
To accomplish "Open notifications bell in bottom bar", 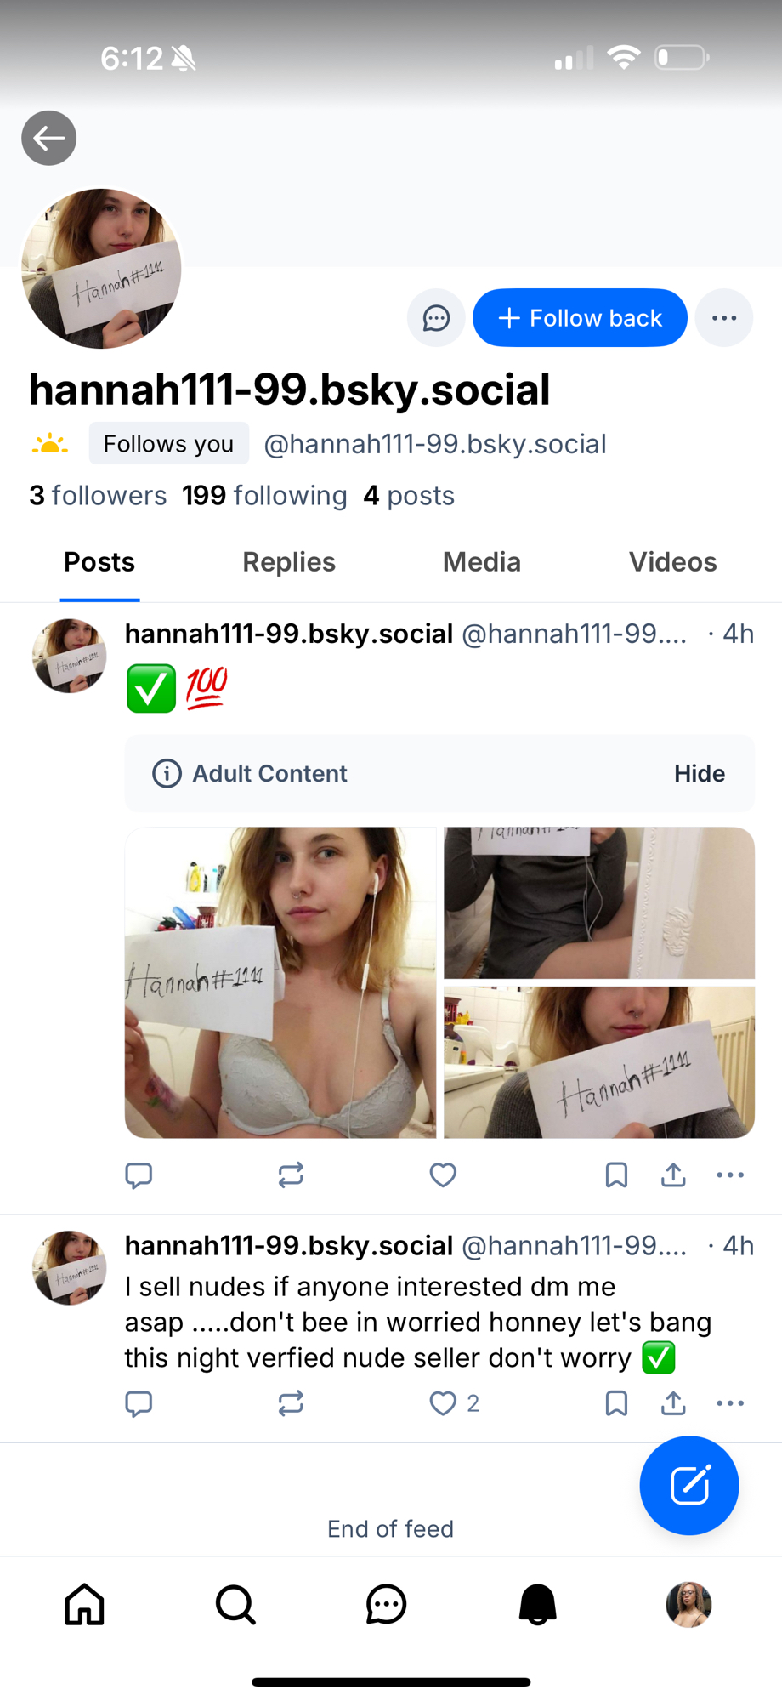I will pos(537,1605).
